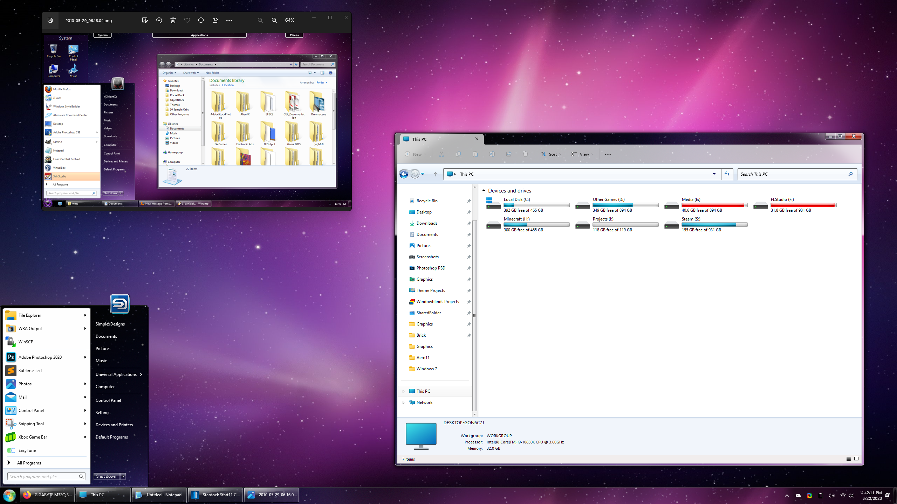897x504 pixels.
Task: Open the New dropdown in Explorer toolbar
Action: 416,154
